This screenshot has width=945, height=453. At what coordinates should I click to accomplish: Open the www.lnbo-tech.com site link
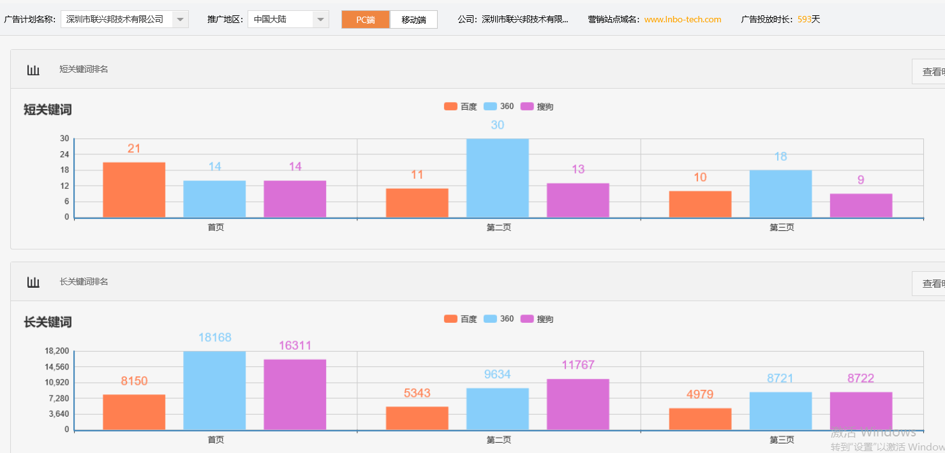pyautogui.click(x=682, y=20)
